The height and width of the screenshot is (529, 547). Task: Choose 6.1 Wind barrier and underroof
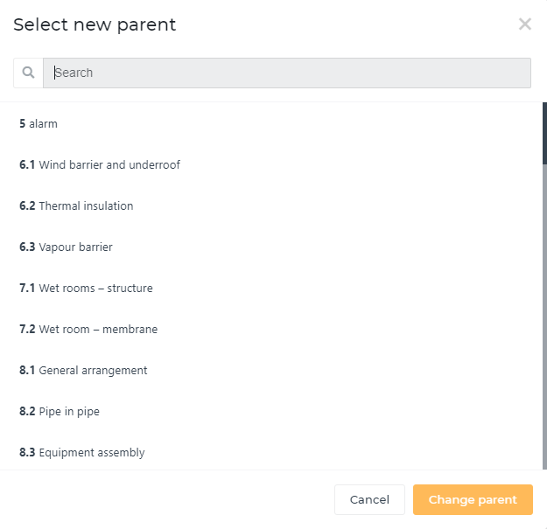(x=270, y=164)
